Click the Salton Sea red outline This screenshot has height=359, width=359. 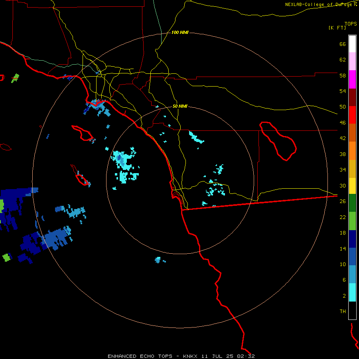click(278, 141)
